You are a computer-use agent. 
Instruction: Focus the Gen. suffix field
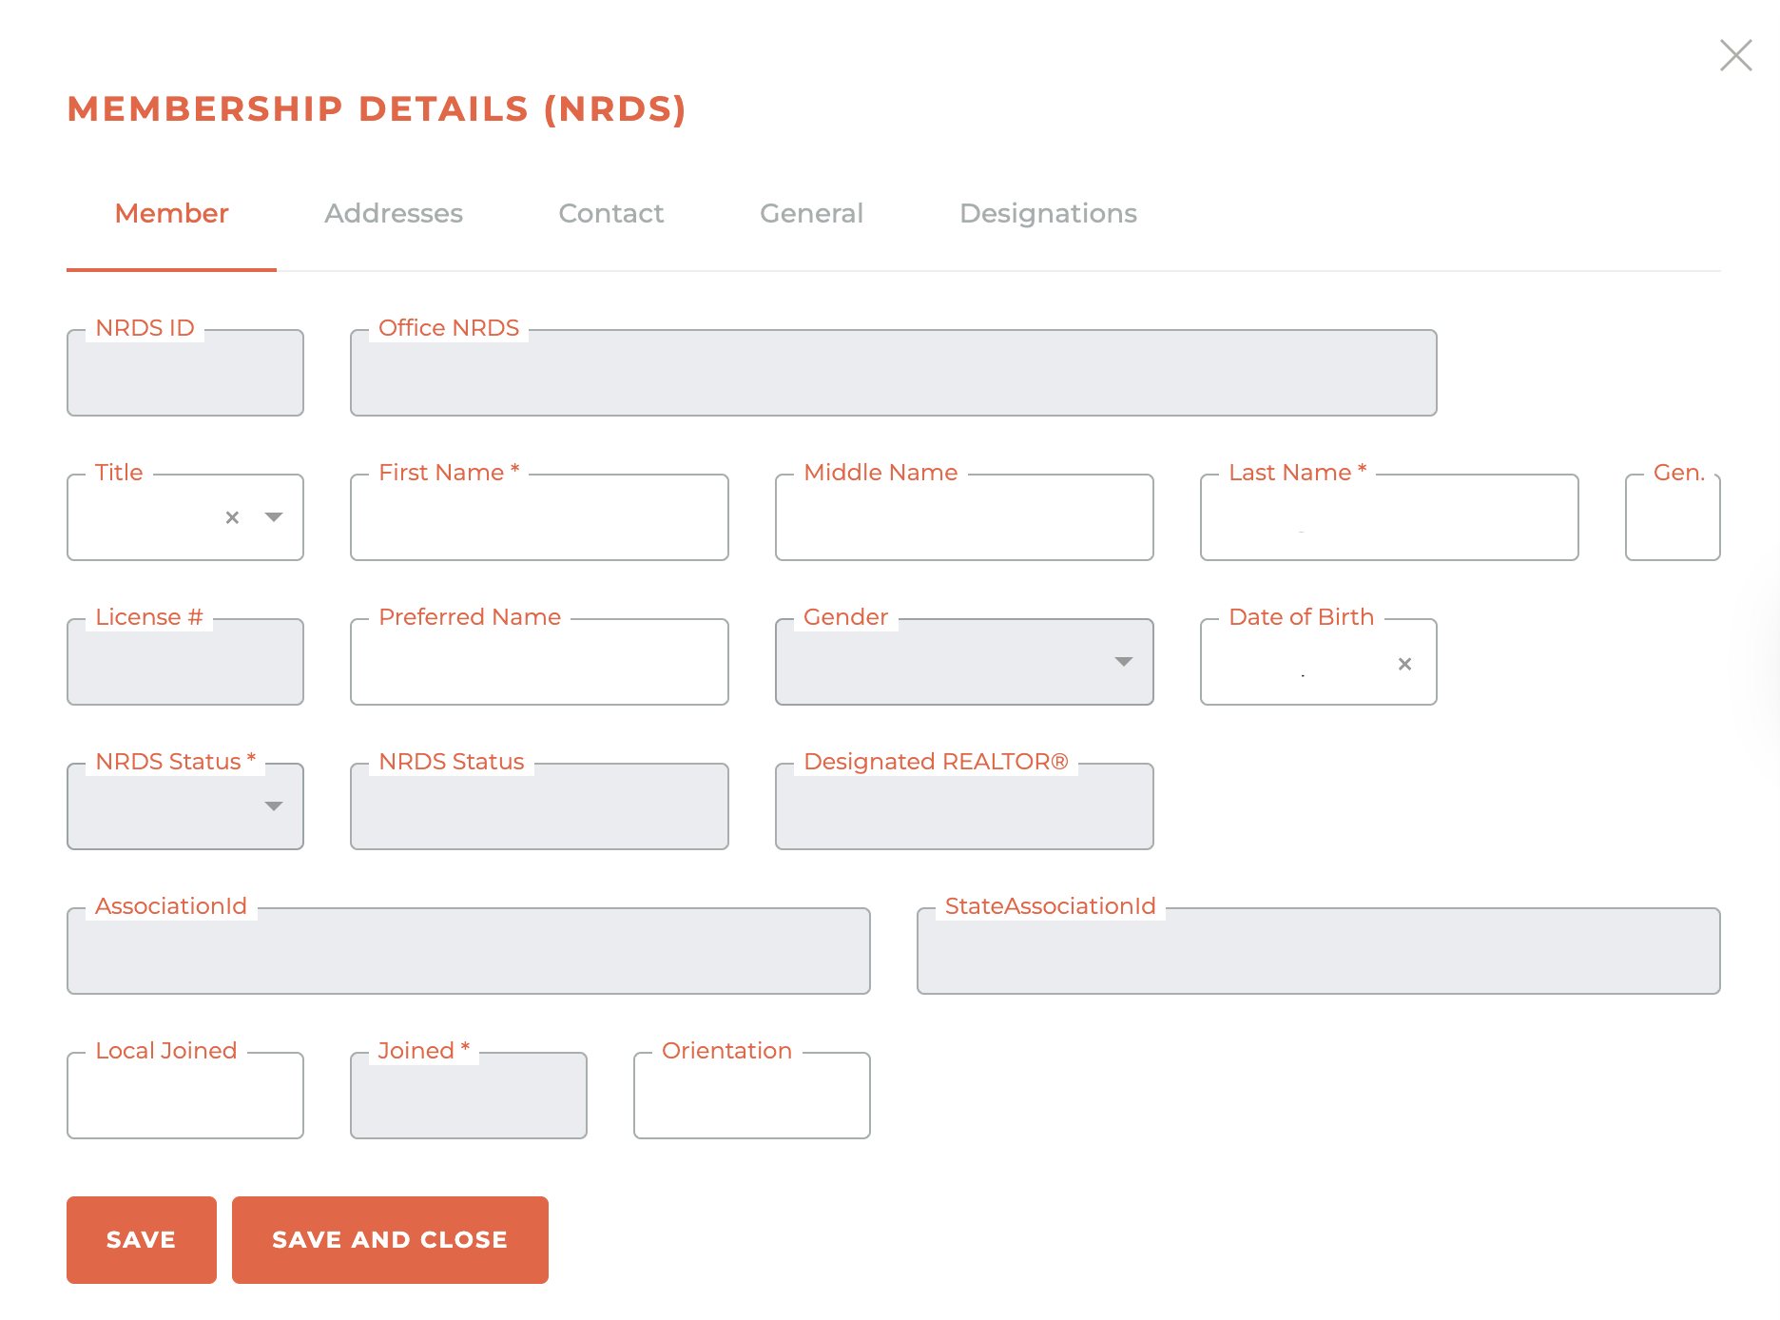point(1673,519)
